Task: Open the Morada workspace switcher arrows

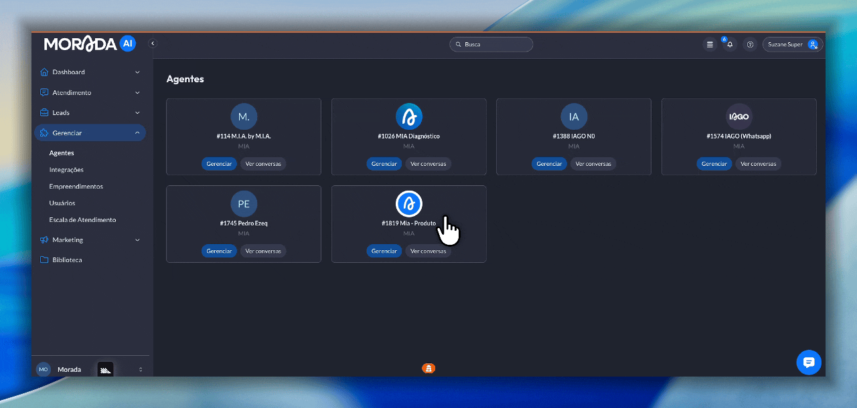Action: click(x=141, y=369)
